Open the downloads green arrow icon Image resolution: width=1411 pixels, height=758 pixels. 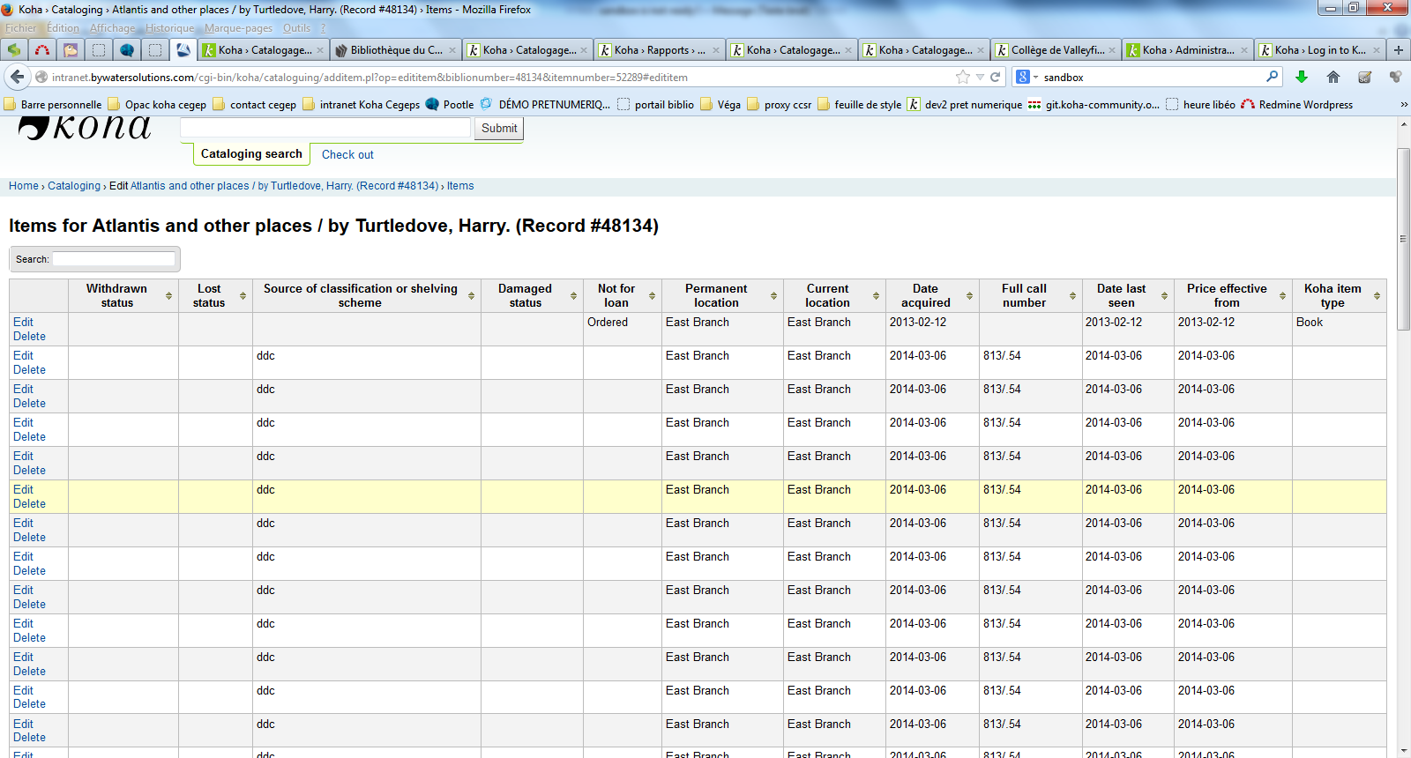(x=1302, y=77)
